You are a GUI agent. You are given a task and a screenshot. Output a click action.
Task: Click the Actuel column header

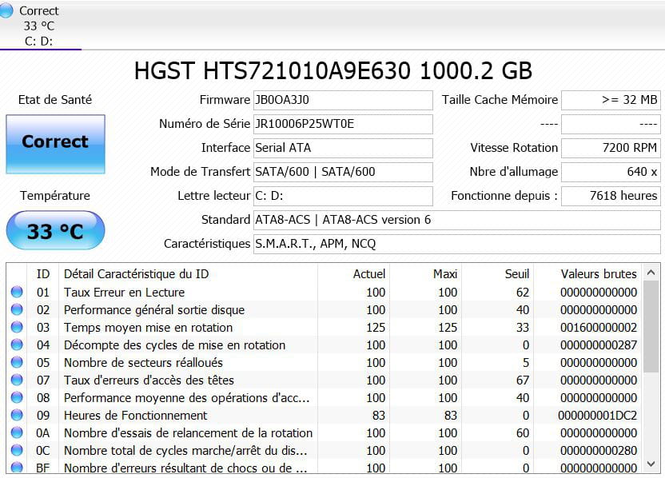coord(353,274)
